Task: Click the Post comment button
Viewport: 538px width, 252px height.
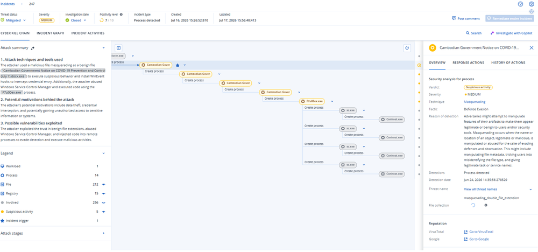Action: click(466, 18)
